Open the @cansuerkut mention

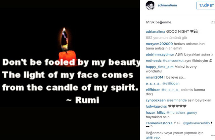click(173, 61)
